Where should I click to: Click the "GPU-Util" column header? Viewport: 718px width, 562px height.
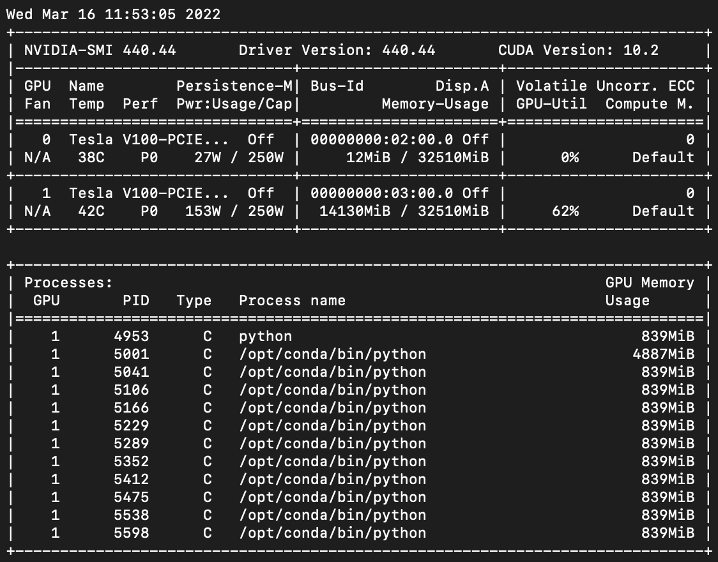tap(551, 104)
